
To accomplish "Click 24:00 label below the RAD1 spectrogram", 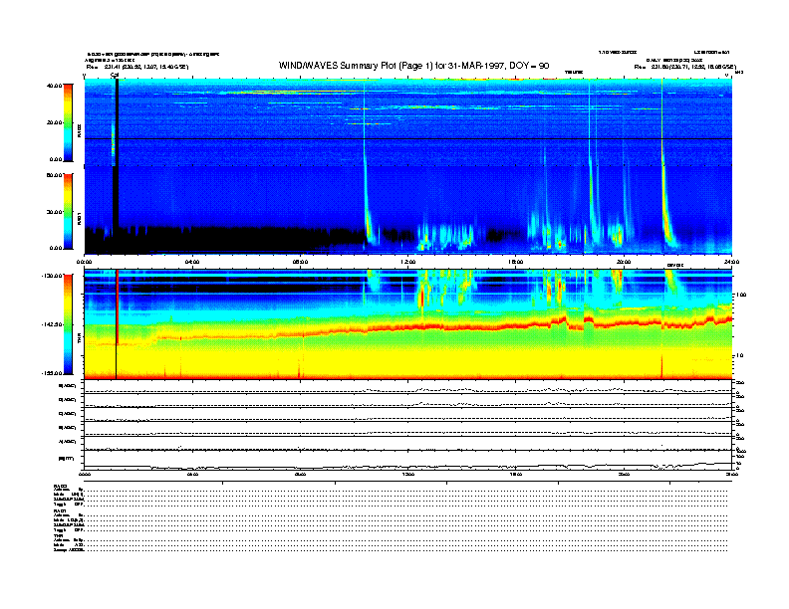I will pyautogui.click(x=731, y=262).
